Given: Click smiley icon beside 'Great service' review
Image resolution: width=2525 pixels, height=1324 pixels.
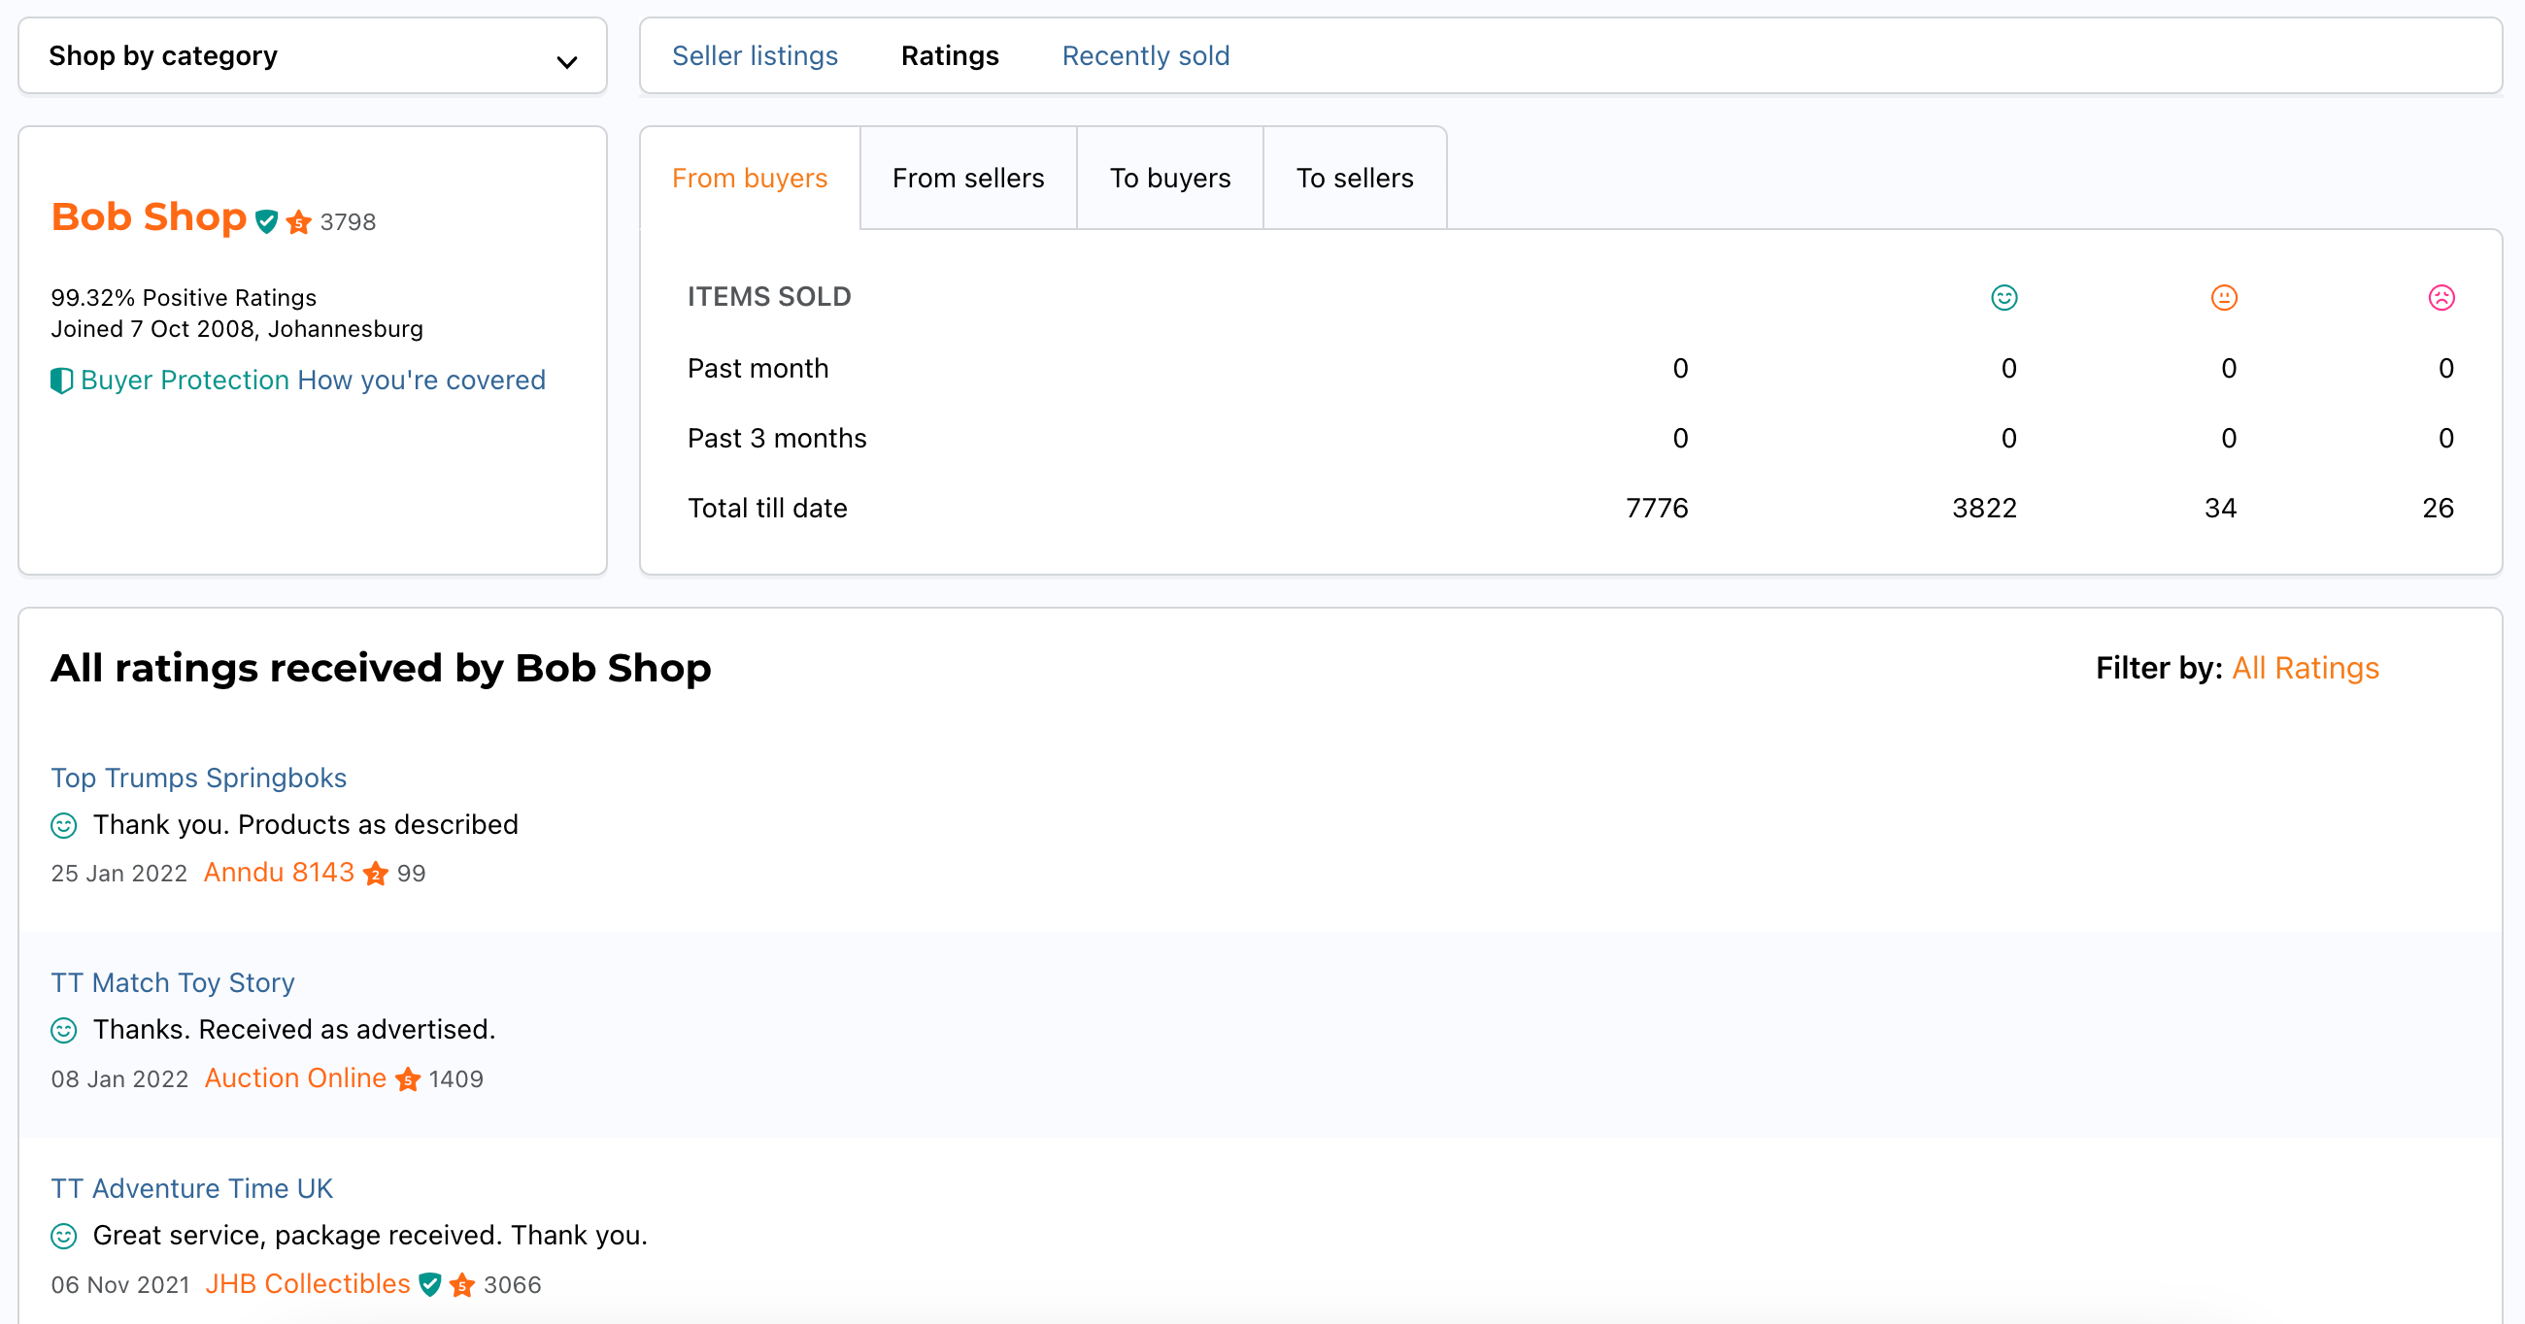Looking at the screenshot, I should pos(64,1237).
